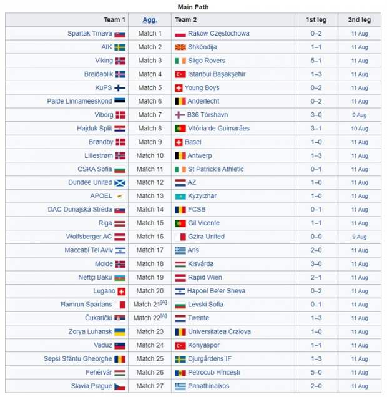Click the Kazakhstan flag next to Kyzylzhar
The width and height of the screenshot is (387, 397).
pos(180,196)
